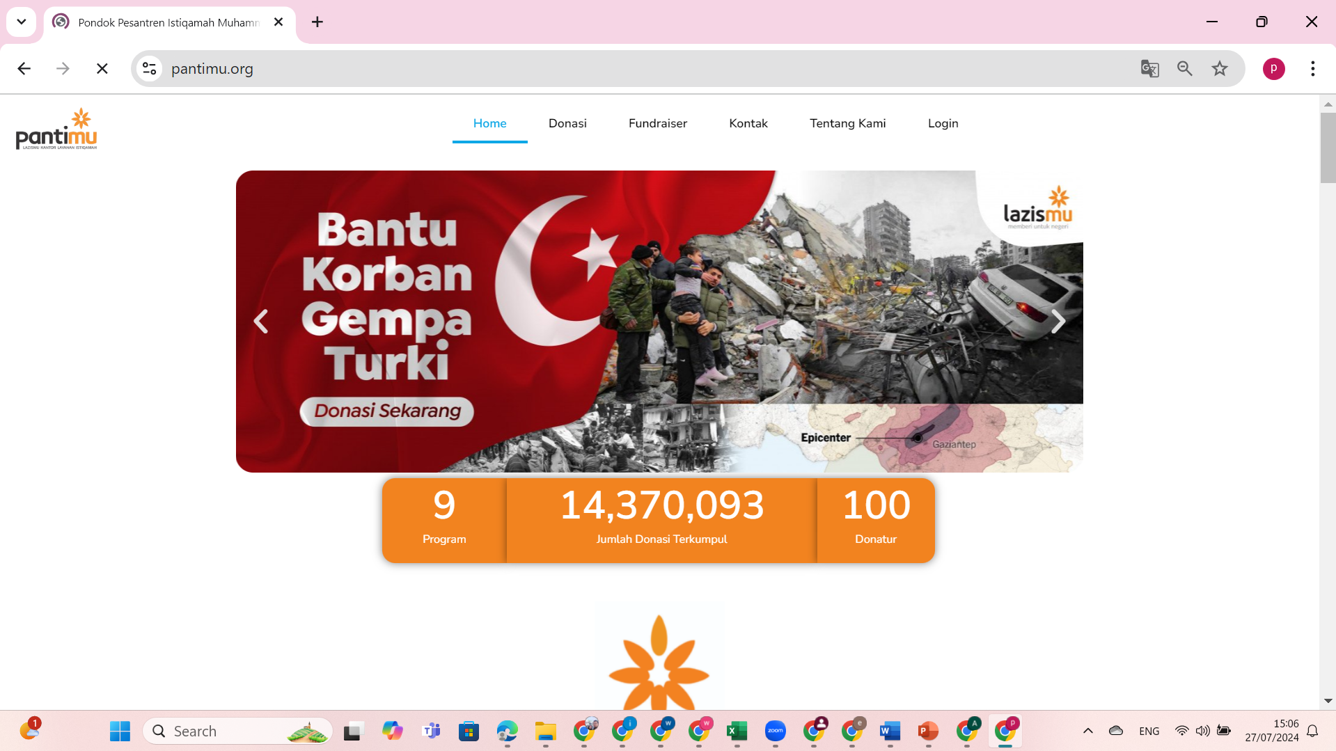Stop loading the page

pos(102,68)
